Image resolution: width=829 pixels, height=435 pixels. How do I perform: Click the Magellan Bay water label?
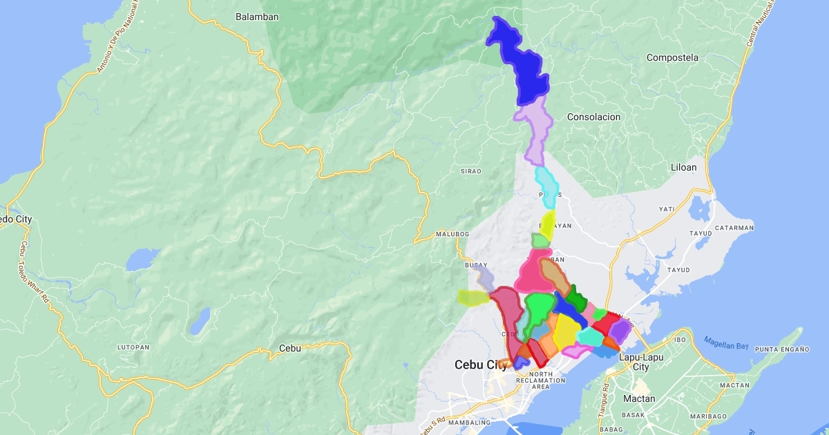pyautogui.click(x=725, y=342)
